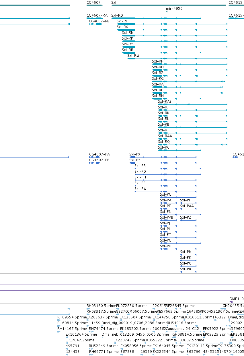244x356 pixels.
Task: Select protein Sxl-PP
Action: (140, 183)
